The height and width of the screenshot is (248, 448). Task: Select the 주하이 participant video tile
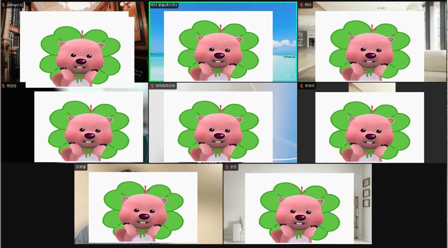coord(372,123)
